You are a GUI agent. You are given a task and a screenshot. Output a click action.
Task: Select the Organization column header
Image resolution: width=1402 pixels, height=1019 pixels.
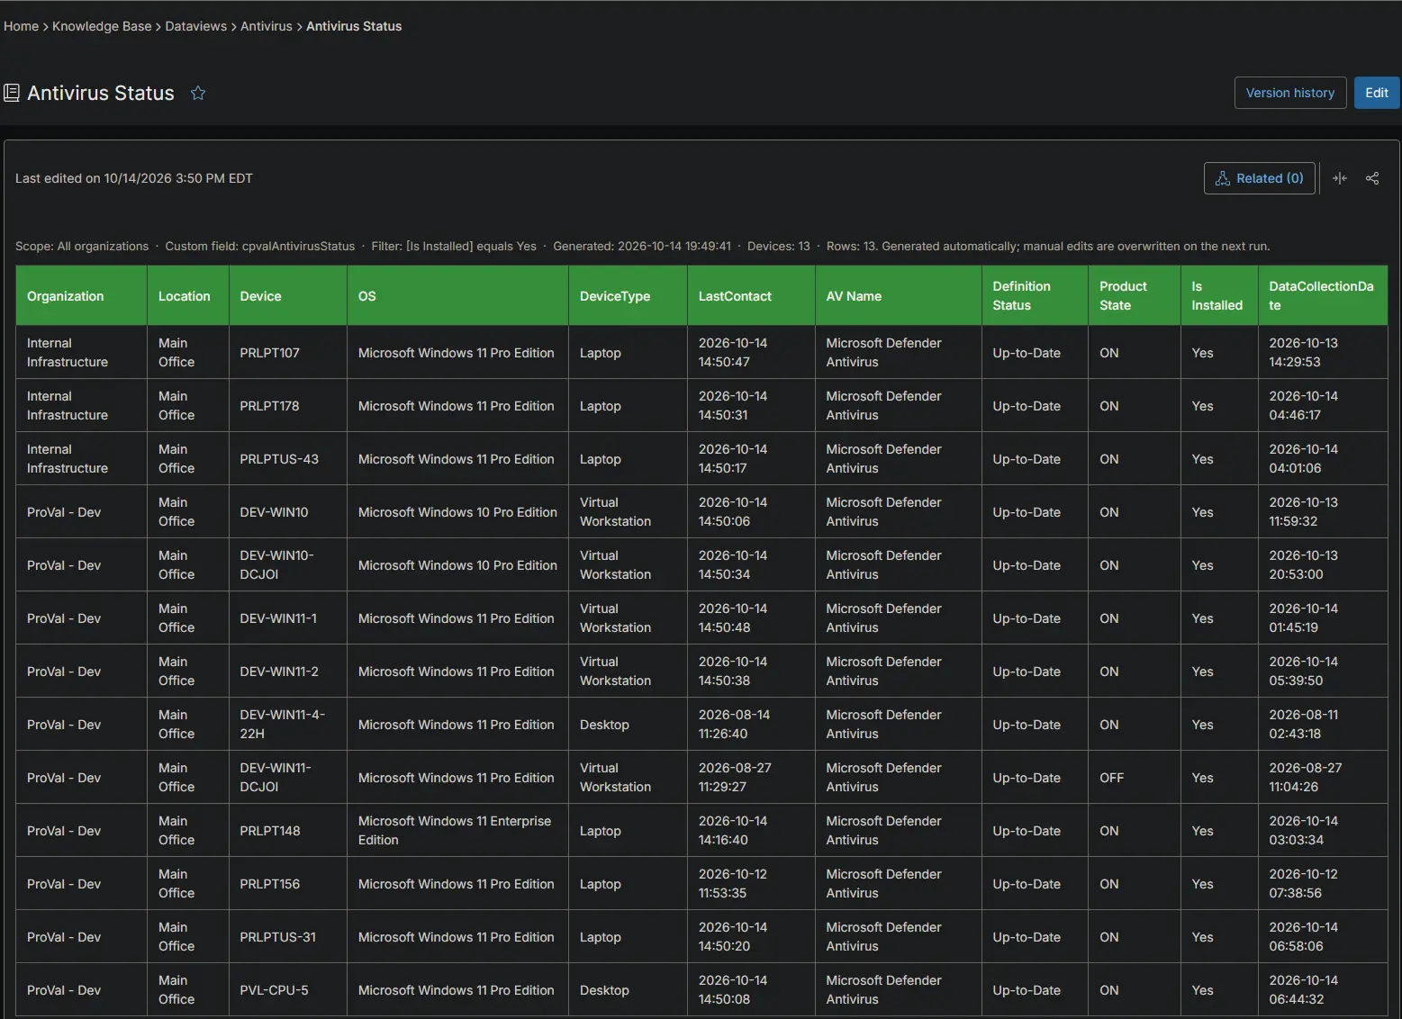pyautogui.click(x=82, y=295)
